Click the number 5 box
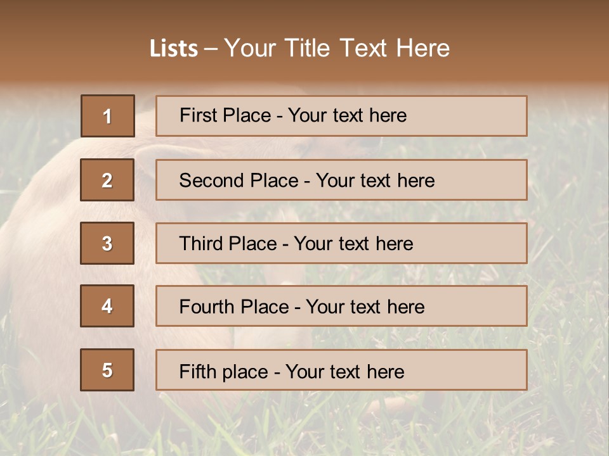609x456 pixels. 107,370
